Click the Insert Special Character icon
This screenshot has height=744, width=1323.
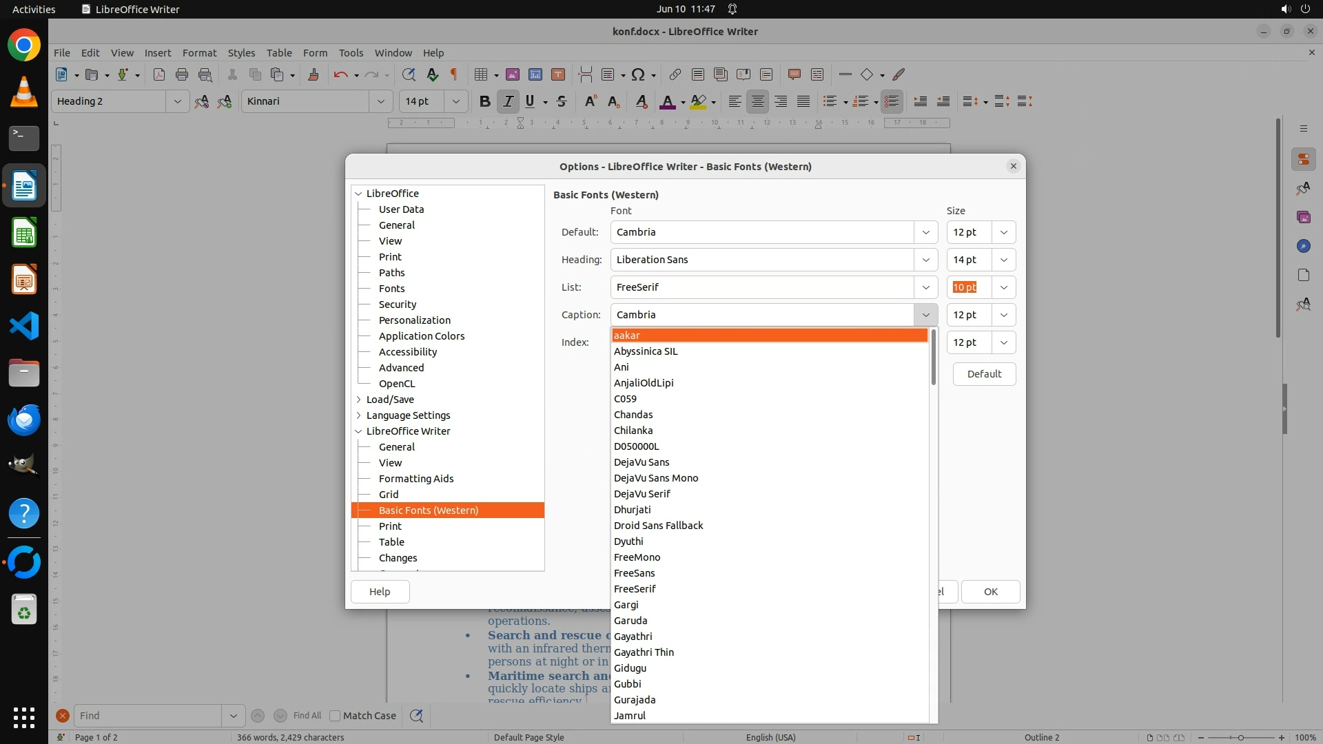(x=639, y=74)
